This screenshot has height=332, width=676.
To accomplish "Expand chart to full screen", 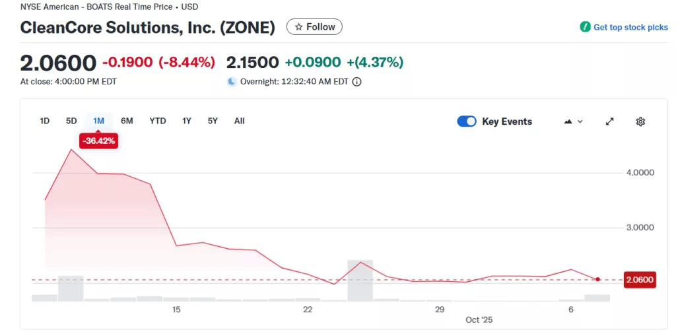I will (x=610, y=121).
